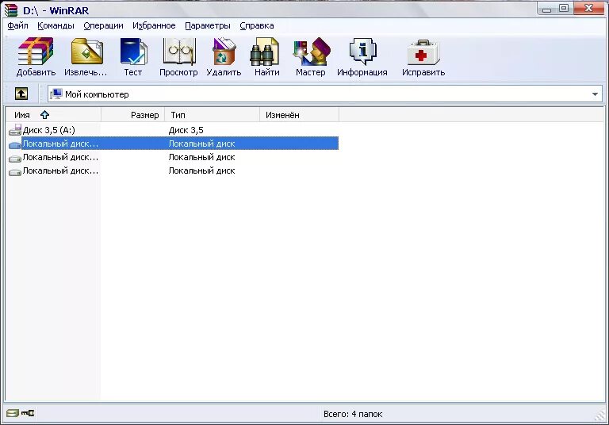The height and width of the screenshot is (425, 609).
Task: Sort by the Изменён column header
Action: pyautogui.click(x=299, y=115)
